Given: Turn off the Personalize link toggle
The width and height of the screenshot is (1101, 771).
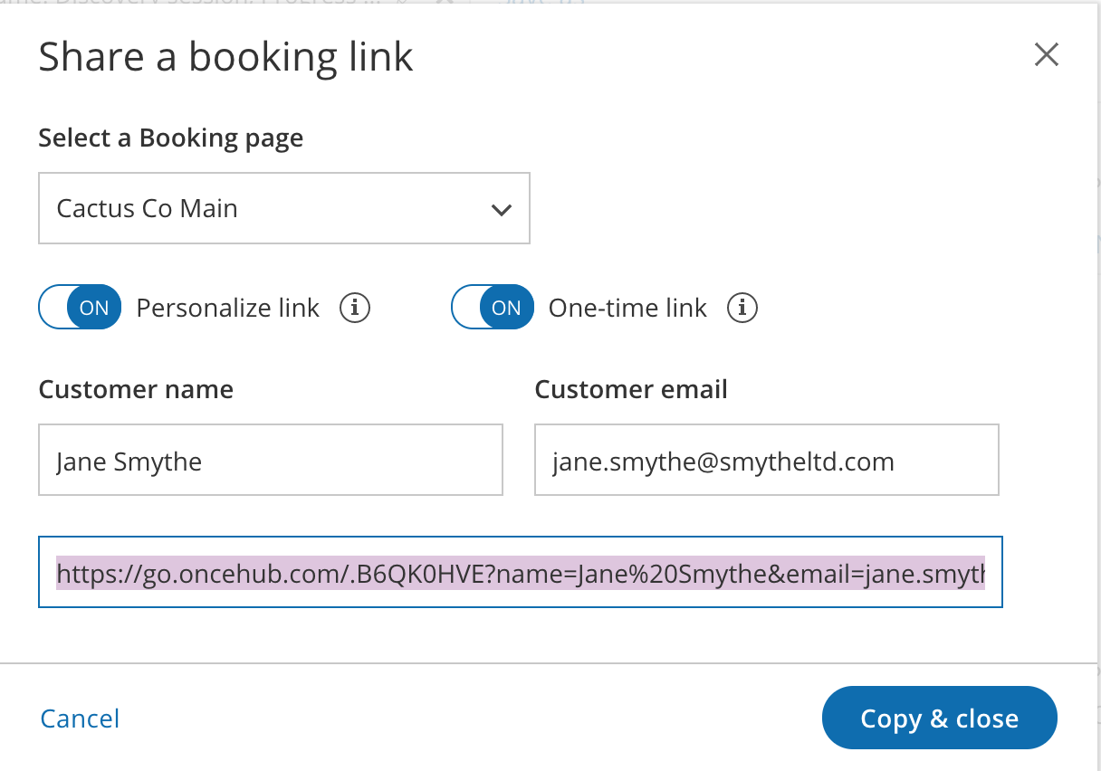Looking at the screenshot, I should pyautogui.click(x=80, y=308).
